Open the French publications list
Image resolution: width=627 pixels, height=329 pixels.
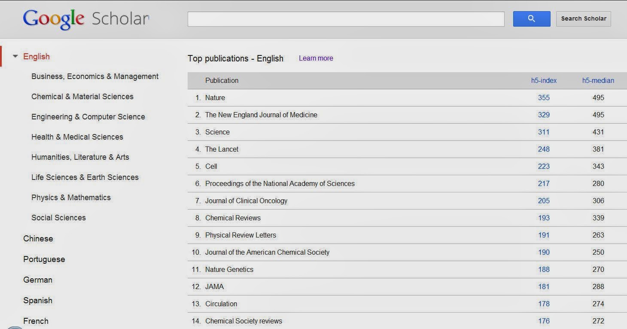36,321
